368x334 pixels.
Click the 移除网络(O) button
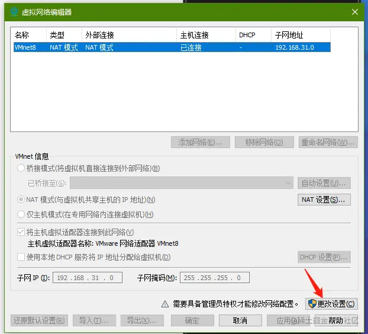tap(264, 142)
